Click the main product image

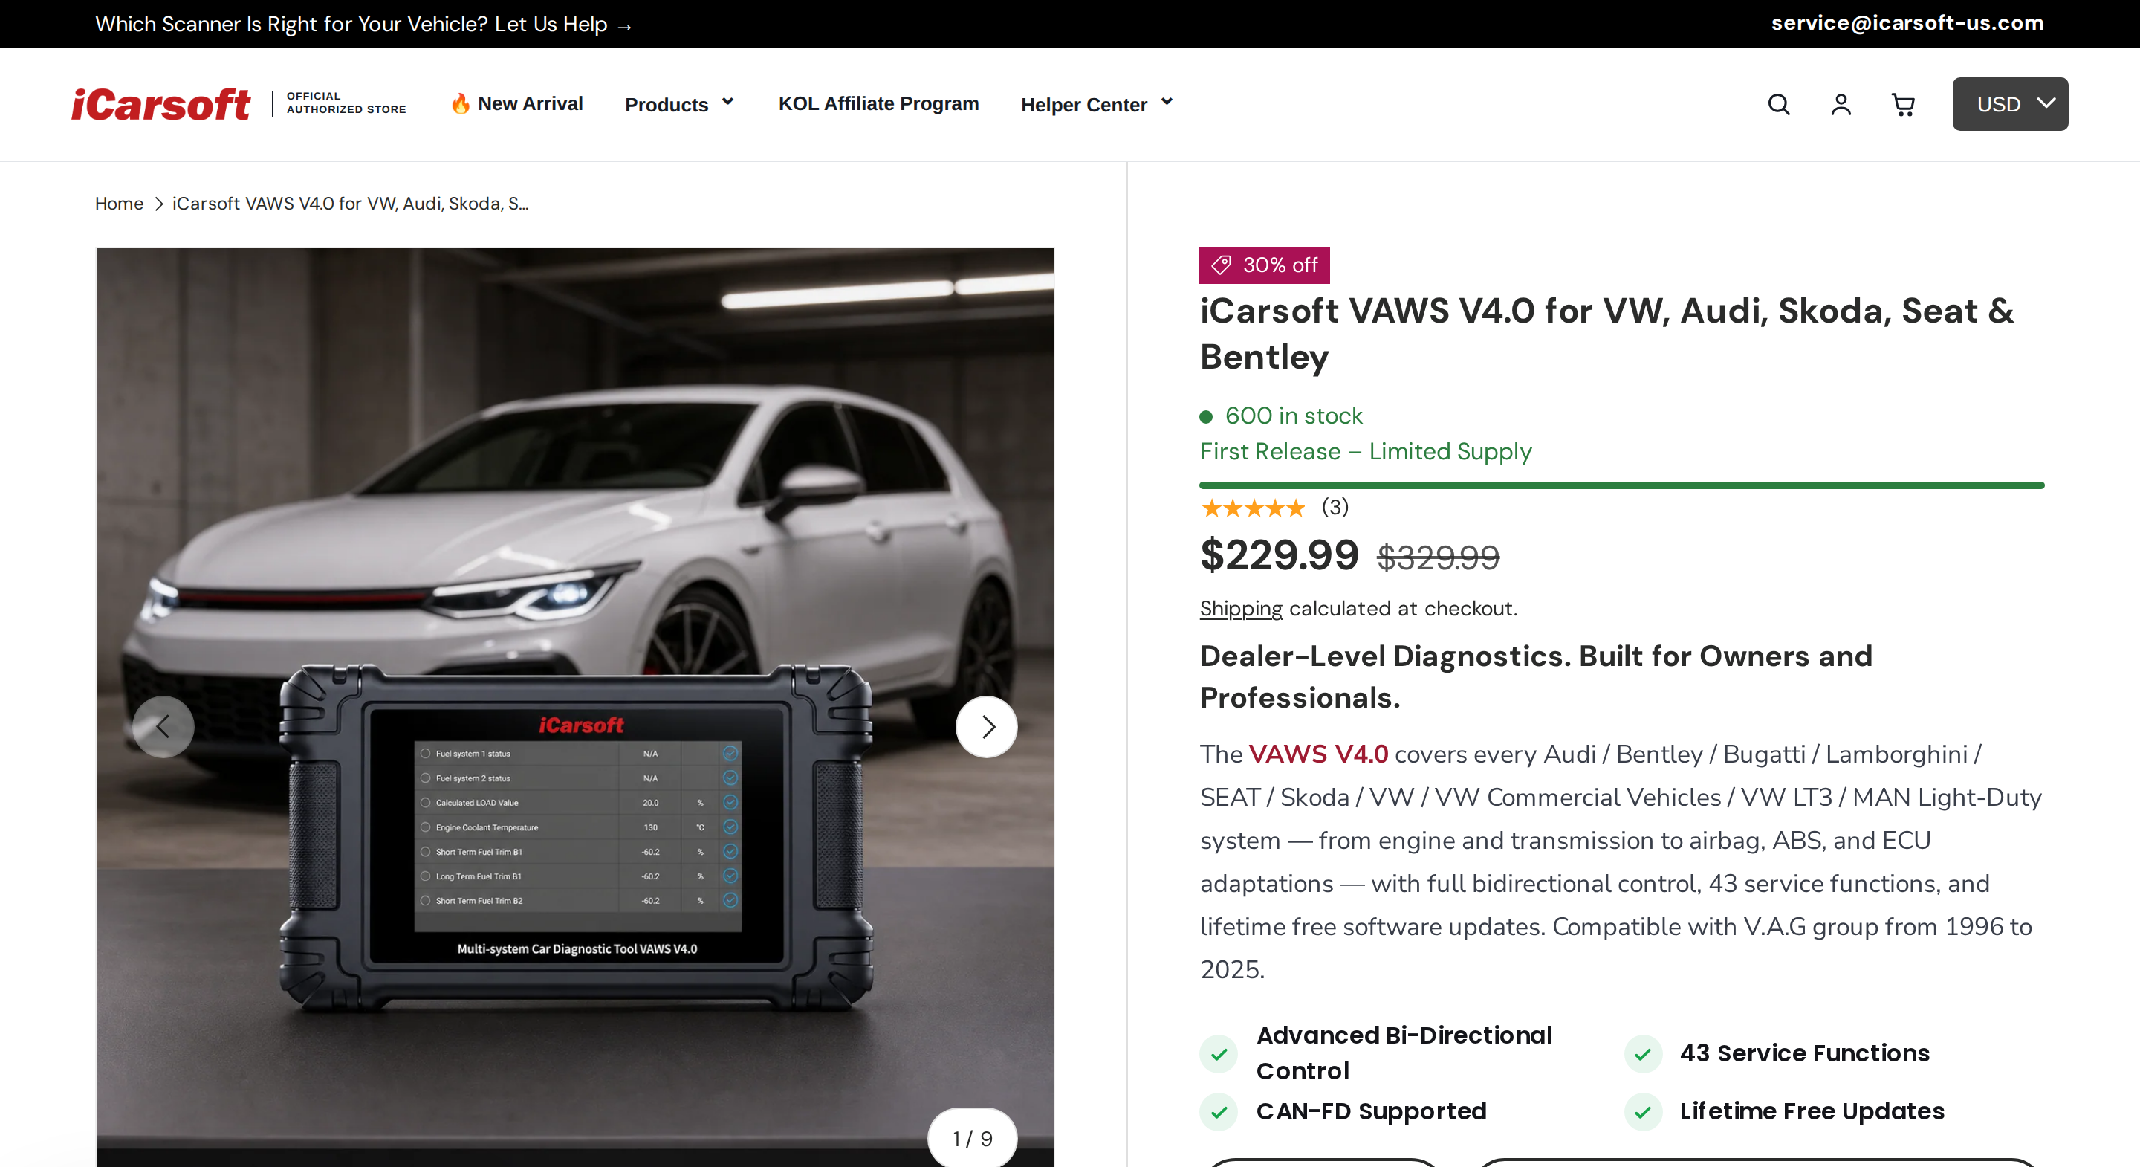[x=575, y=706]
